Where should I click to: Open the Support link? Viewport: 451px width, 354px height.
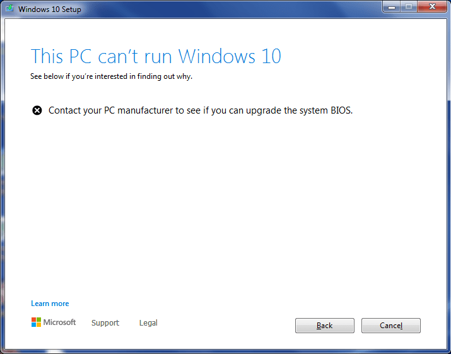coord(105,323)
